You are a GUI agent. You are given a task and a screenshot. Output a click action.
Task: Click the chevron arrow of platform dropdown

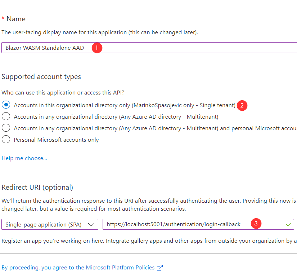(92, 224)
